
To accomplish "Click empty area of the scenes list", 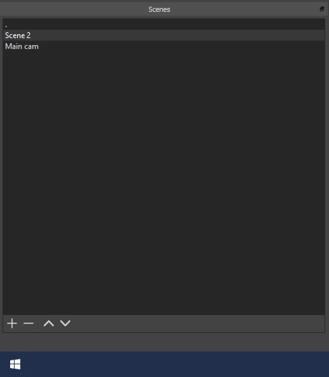I will click(x=164, y=182).
